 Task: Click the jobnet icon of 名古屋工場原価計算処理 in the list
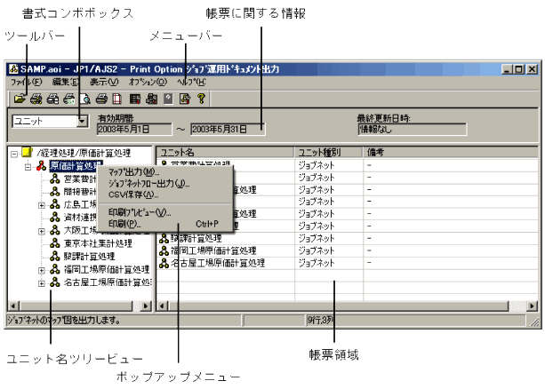[x=164, y=263]
